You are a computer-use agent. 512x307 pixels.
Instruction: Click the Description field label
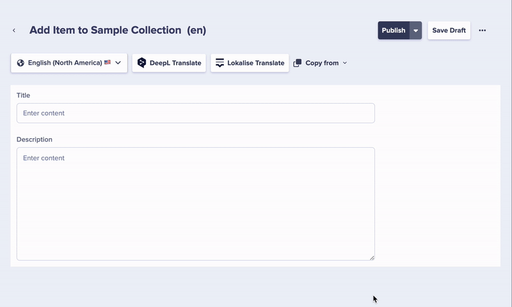pos(35,139)
